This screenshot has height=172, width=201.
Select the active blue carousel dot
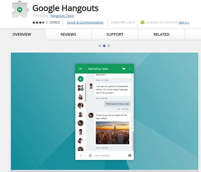[x=104, y=46]
